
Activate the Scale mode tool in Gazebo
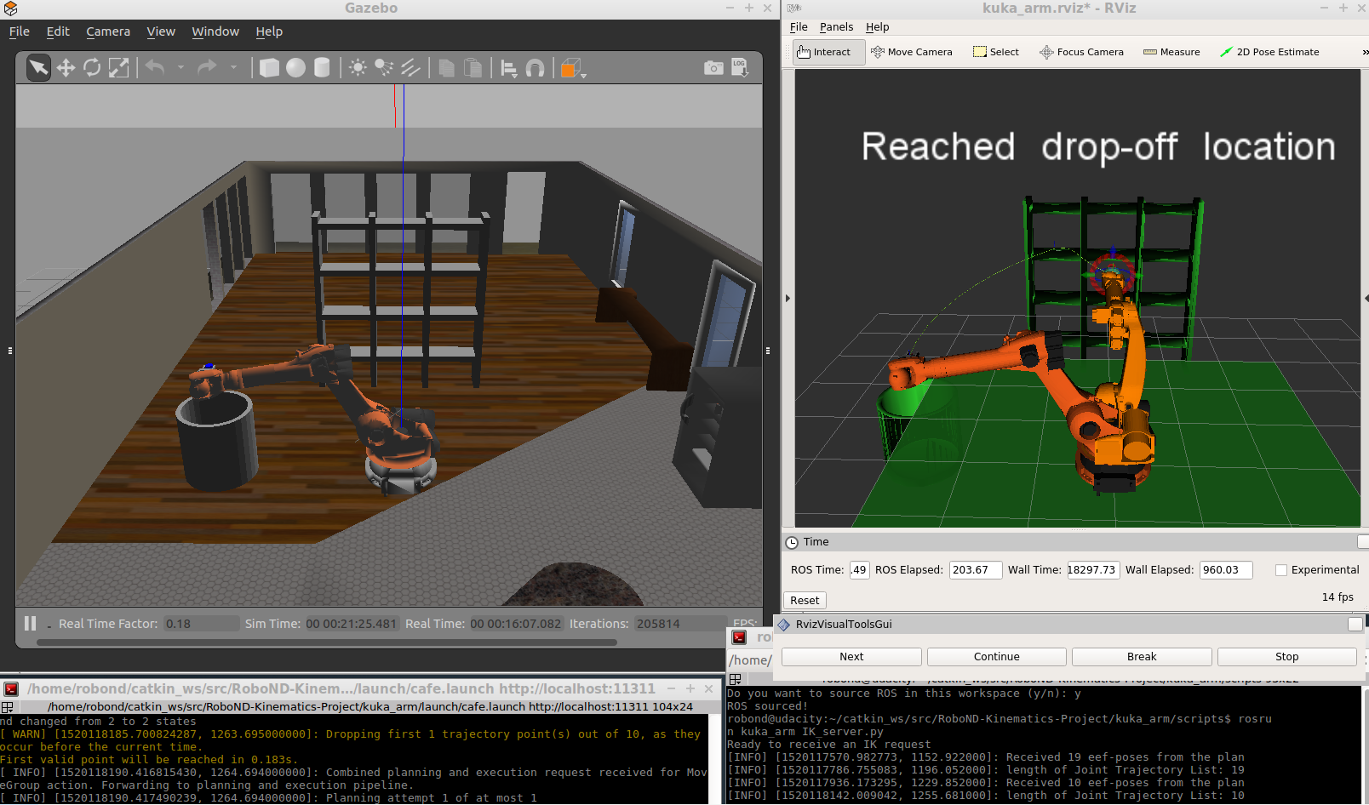[118, 67]
